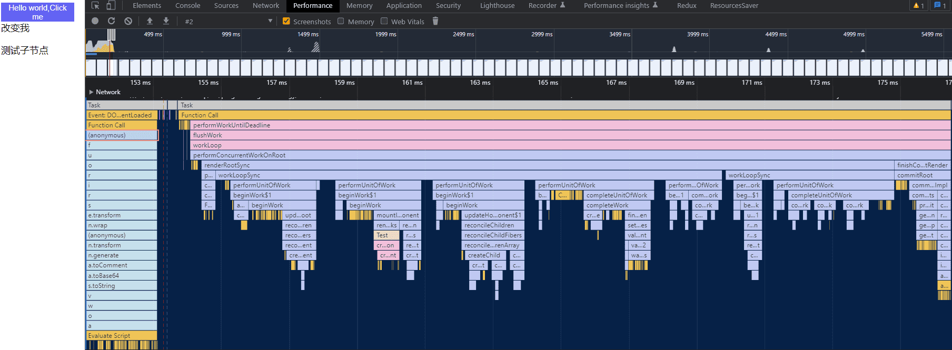Toggle the device toolbar icon

pyautogui.click(x=111, y=6)
